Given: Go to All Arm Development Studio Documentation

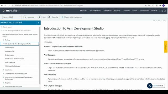Looking at the screenshot, I should click(17, 31).
